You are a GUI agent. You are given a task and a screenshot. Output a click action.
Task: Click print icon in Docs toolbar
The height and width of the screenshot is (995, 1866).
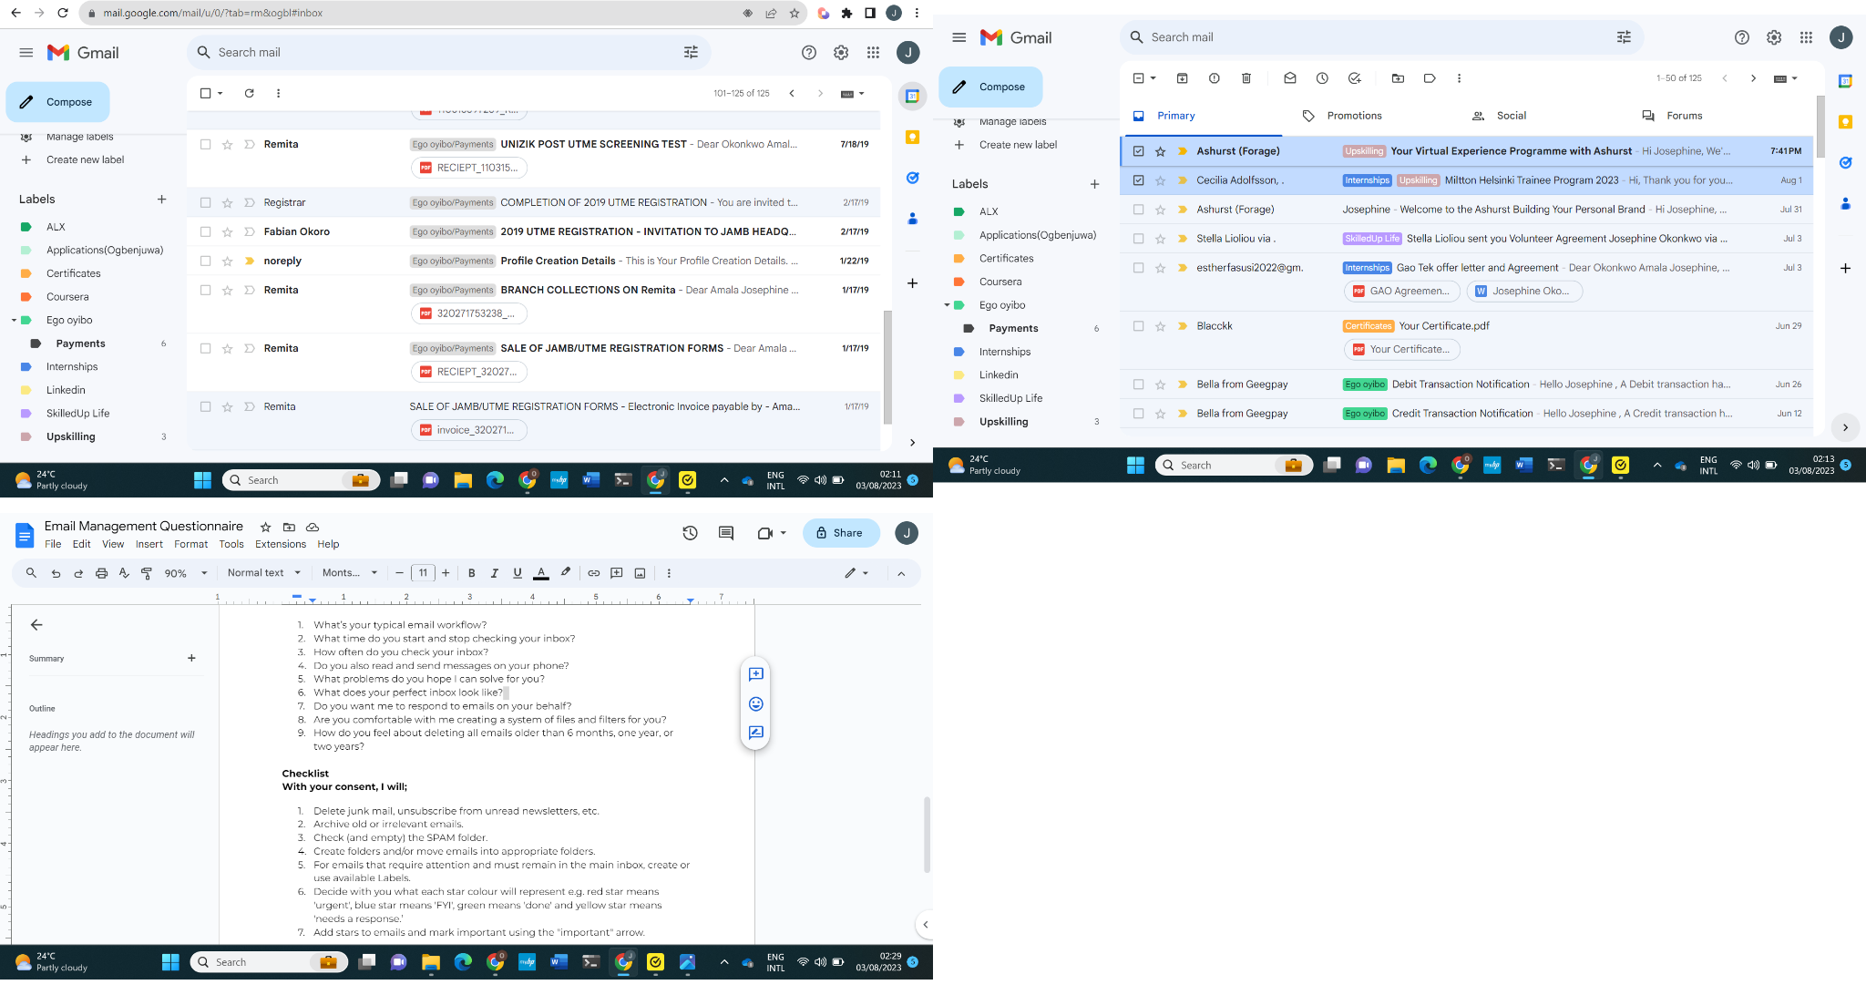coord(101,573)
